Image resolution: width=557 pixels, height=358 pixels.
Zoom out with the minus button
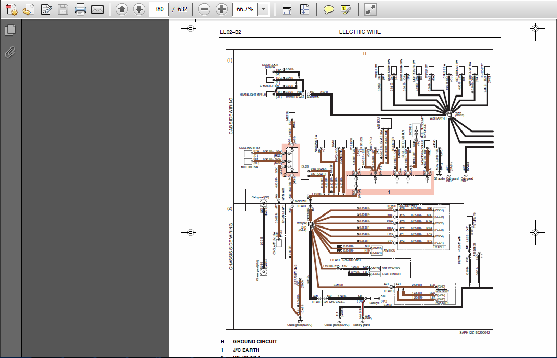[204, 9]
